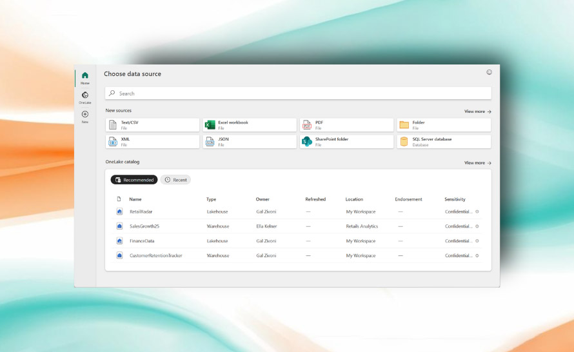
Task: Choose the SQL Server database label
Action: click(x=432, y=139)
